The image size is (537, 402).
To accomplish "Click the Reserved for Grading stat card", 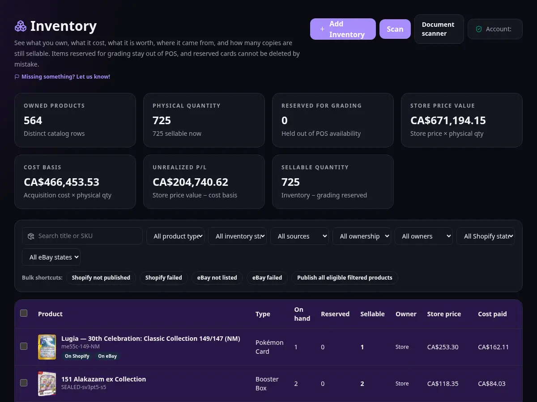I will (x=333, y=120).
